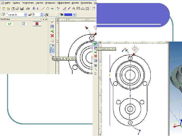Click the RGB color balls icon

pos(62,15)
